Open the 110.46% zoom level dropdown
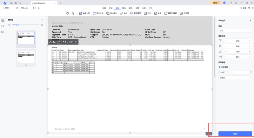The width and height of the screenshot is (254, 138). click(26, 8)
